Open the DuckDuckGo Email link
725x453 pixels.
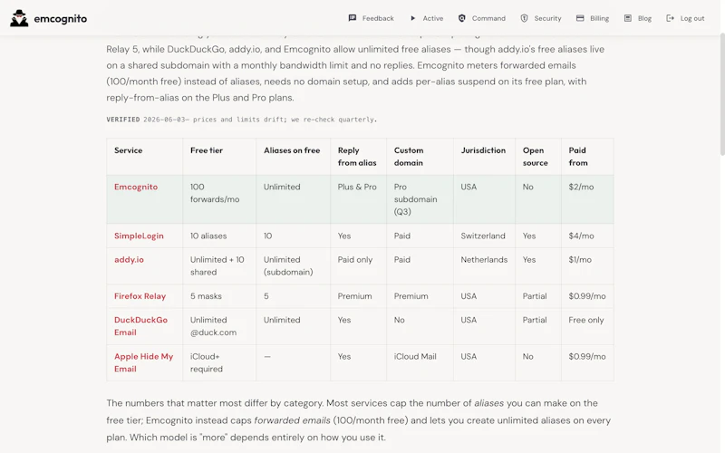click(x=140, y=326)
